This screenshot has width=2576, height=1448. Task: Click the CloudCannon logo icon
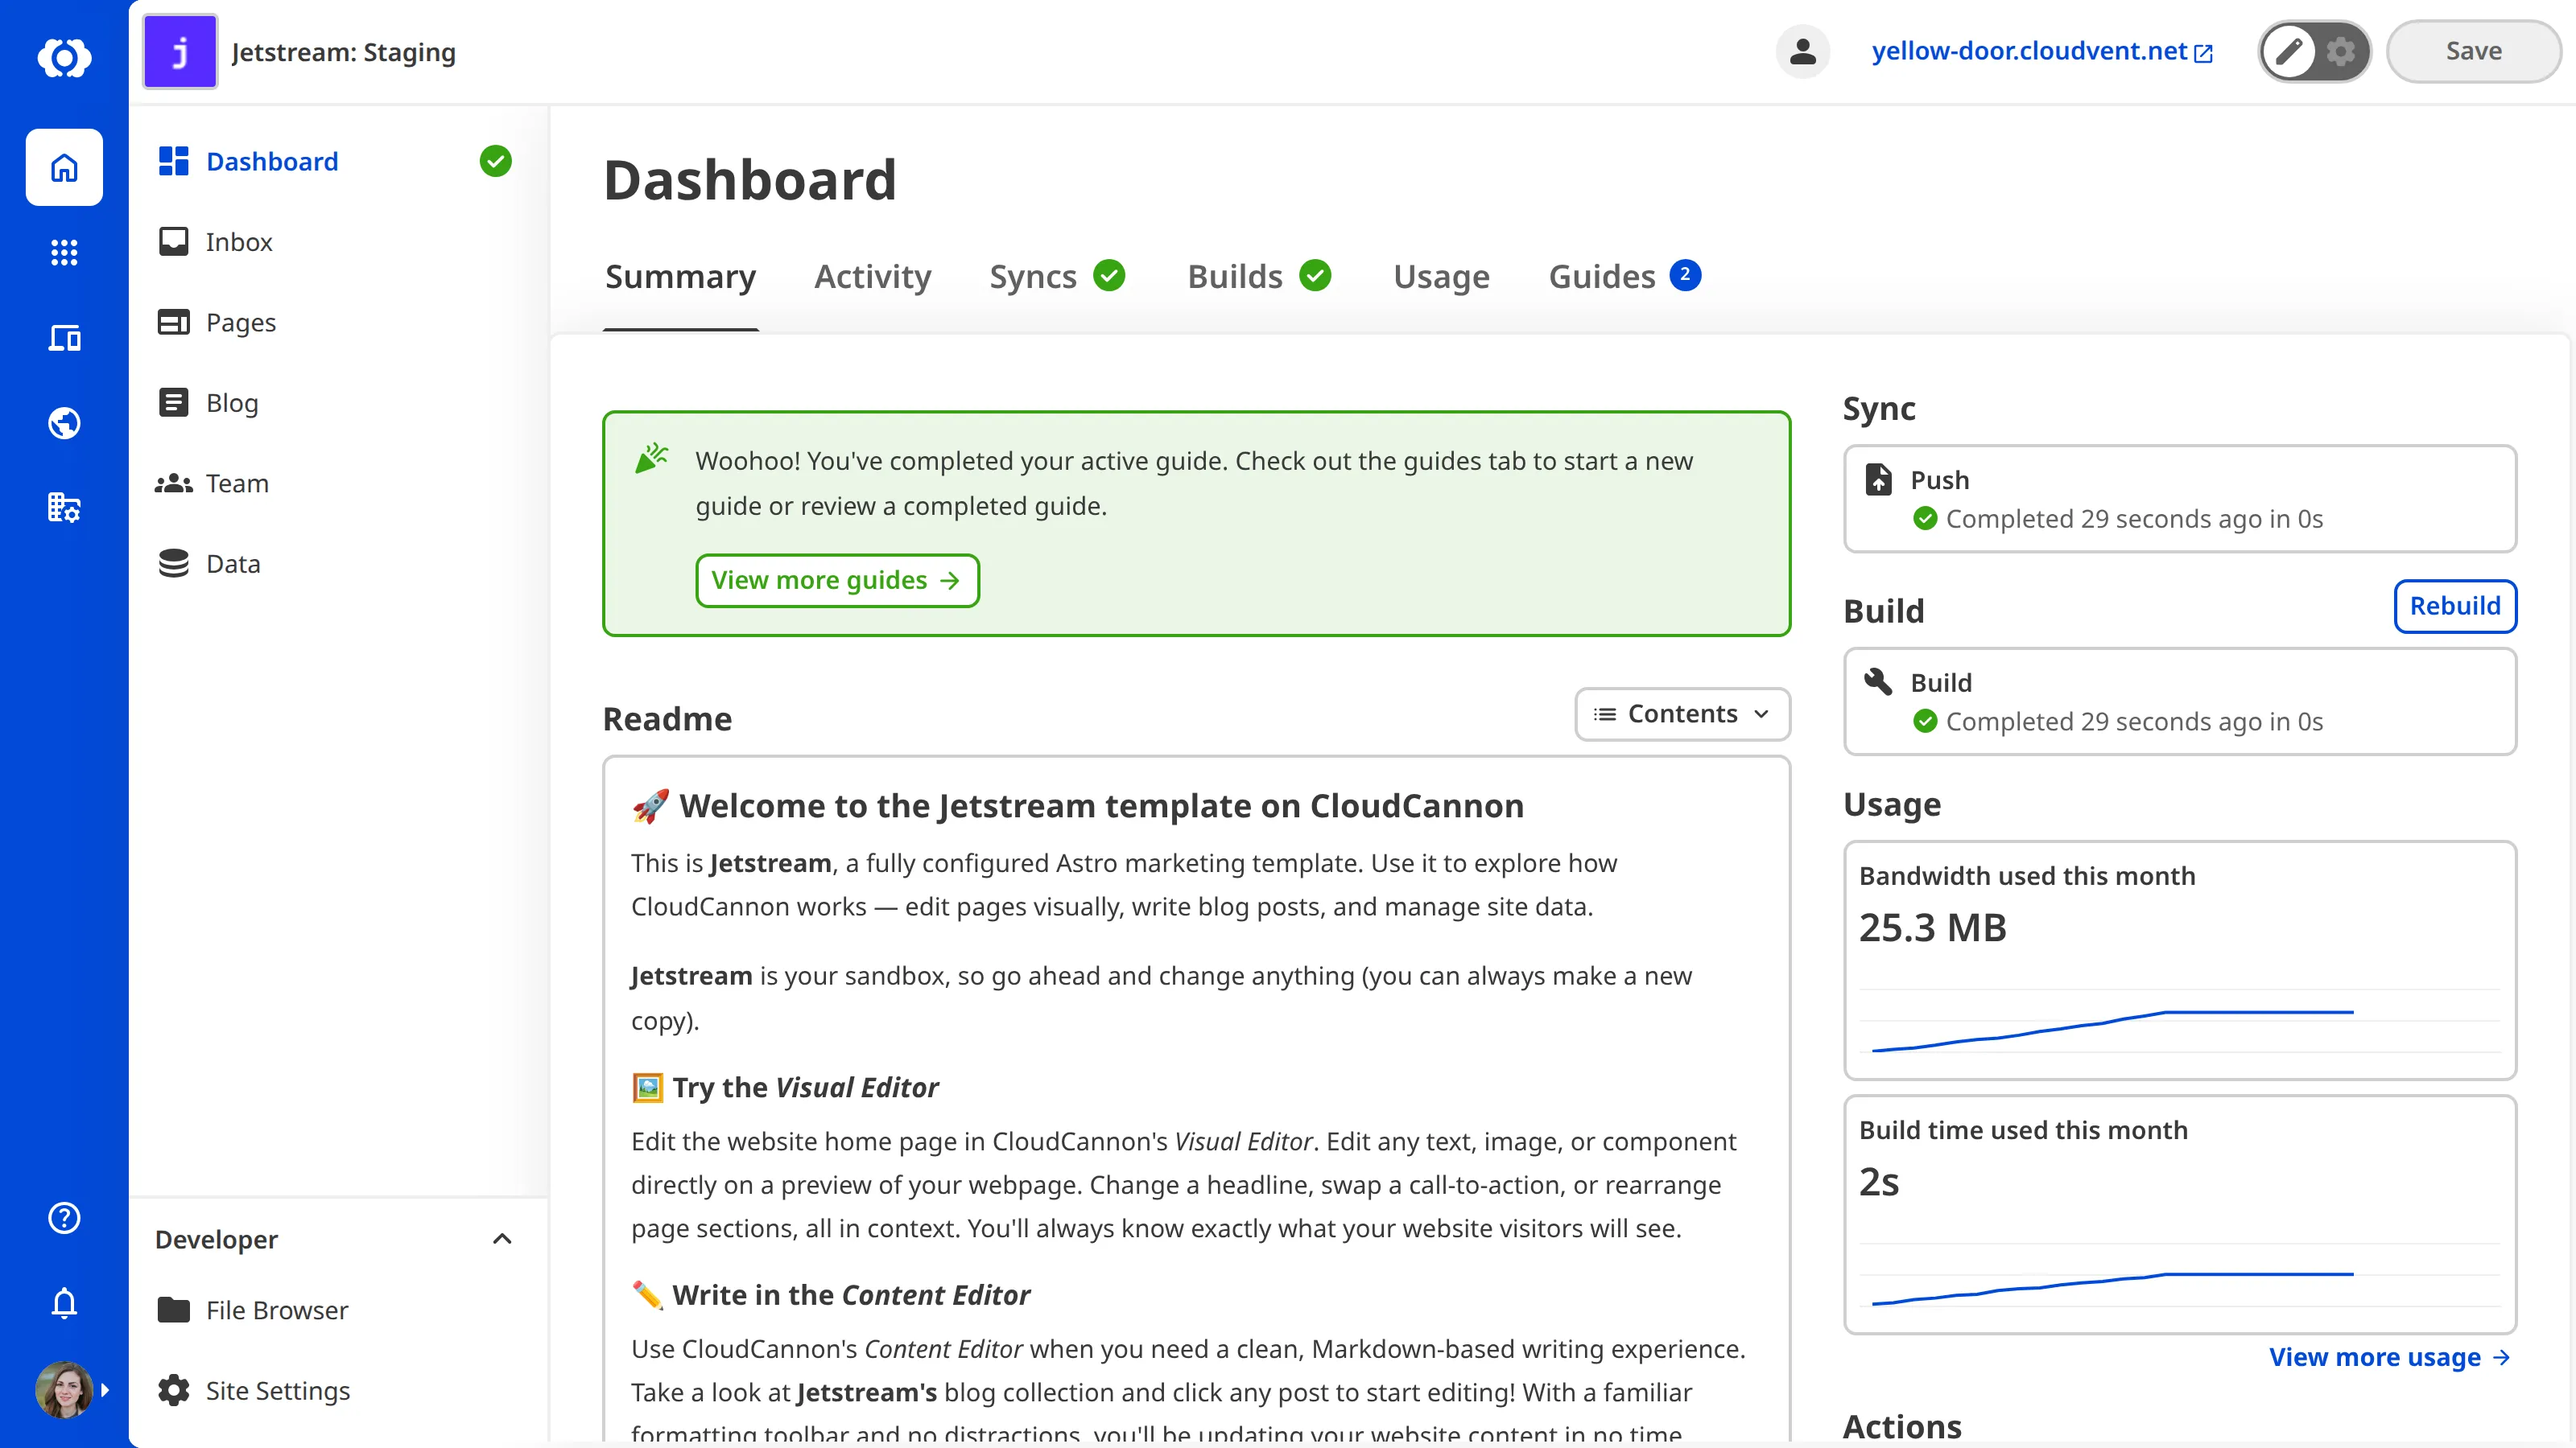(x=64, y=57)
